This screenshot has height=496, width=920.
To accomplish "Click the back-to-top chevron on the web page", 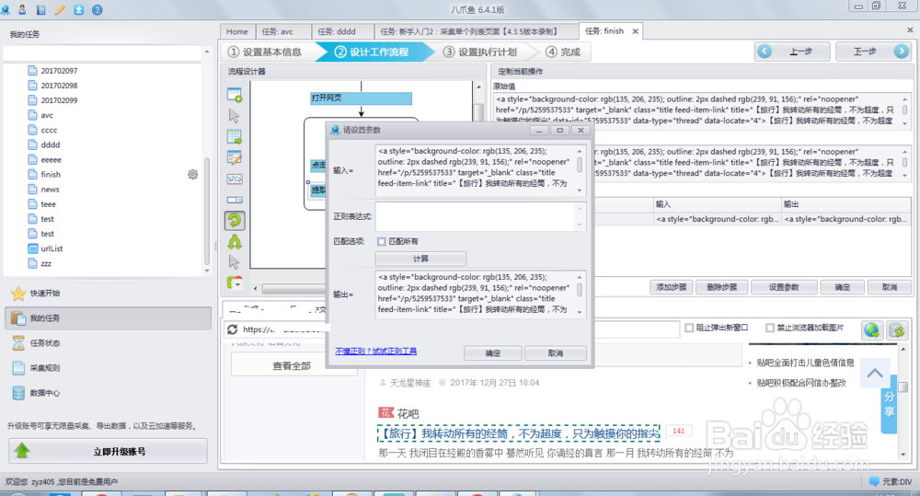I will point(875,374).
